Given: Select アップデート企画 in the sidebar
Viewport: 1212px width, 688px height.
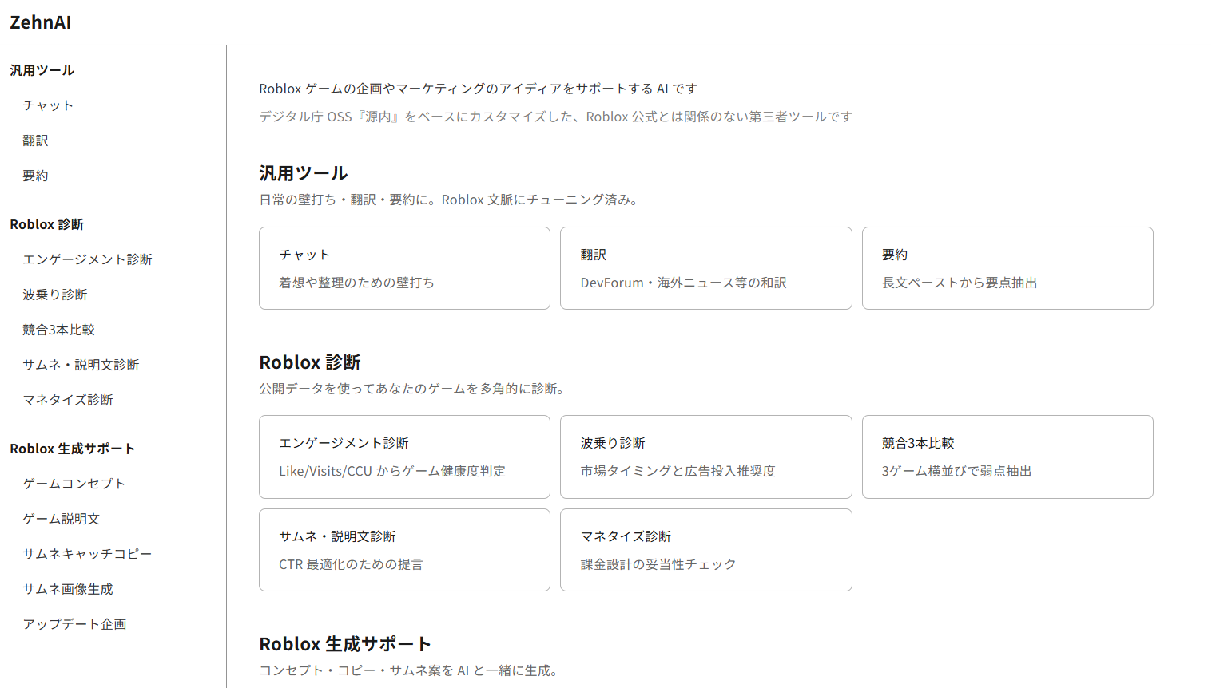Looking at the screenshot, I should [74, 624].
